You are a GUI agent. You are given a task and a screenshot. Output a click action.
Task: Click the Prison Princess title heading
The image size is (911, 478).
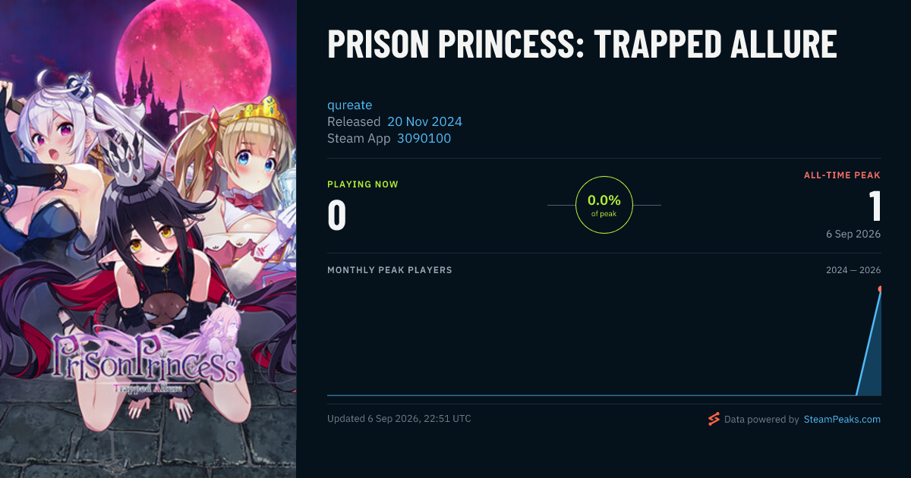(x=582, y=45)
